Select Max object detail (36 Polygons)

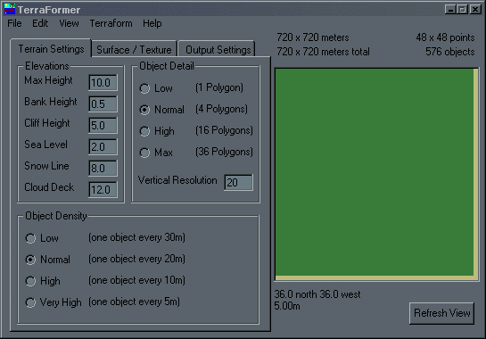click(144, 153)
